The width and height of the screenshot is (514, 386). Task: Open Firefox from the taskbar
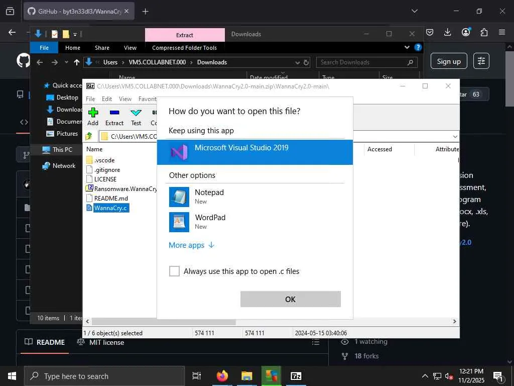point(222,376)
